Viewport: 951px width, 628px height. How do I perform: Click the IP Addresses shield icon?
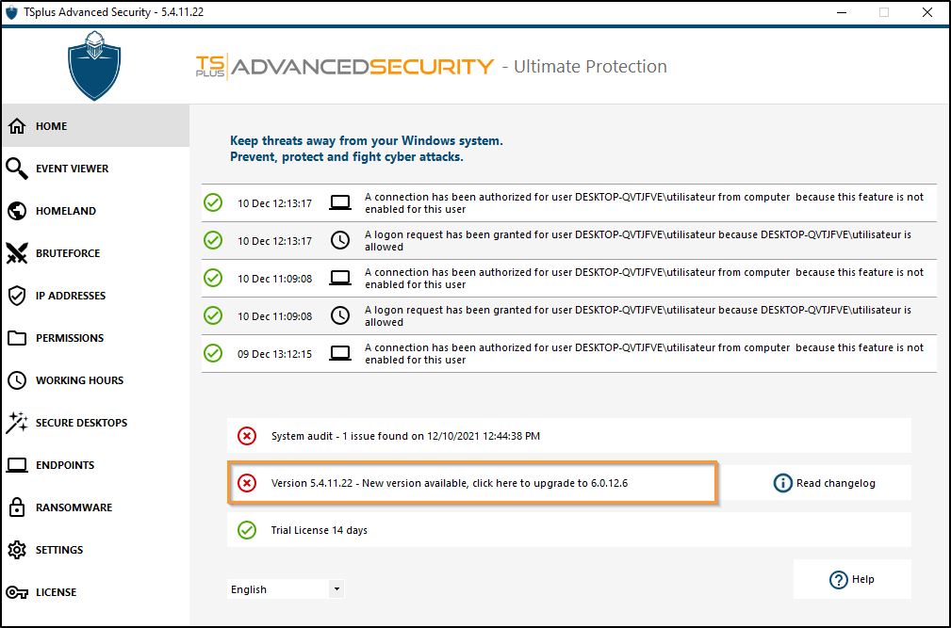[x=17, y=295]
